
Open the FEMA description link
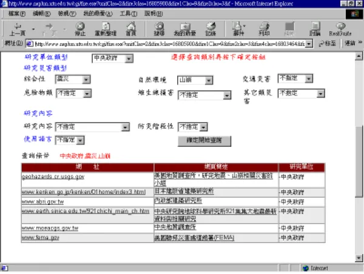194,238
